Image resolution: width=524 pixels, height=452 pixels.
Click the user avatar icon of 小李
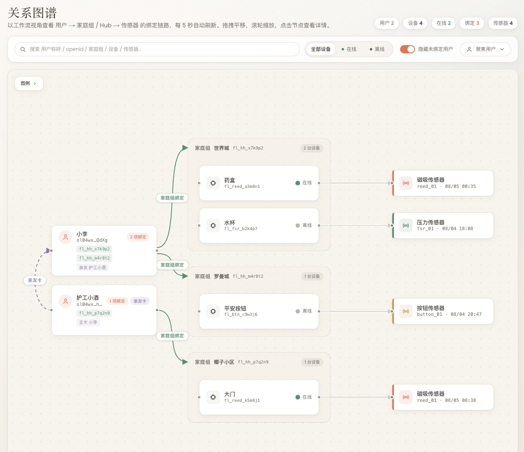pyautogui.click(x=65, y=237)
